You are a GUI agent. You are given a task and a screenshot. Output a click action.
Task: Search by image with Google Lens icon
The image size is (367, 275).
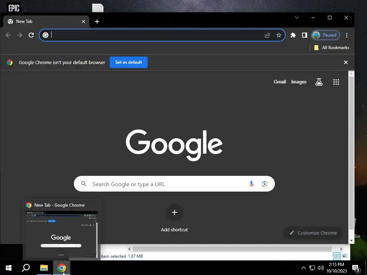[264, 184]
